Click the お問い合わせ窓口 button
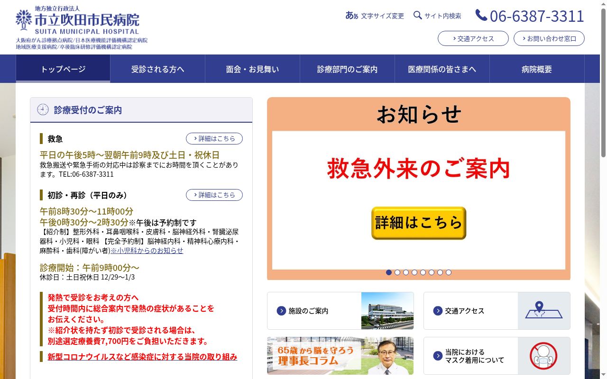 click(x=549, y=38)
